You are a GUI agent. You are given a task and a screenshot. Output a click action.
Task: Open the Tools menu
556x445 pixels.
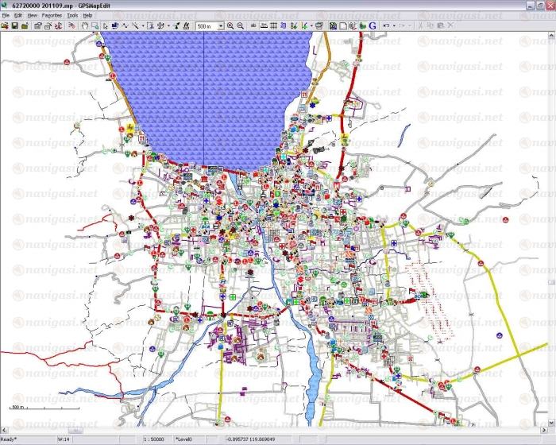[72, 15]
